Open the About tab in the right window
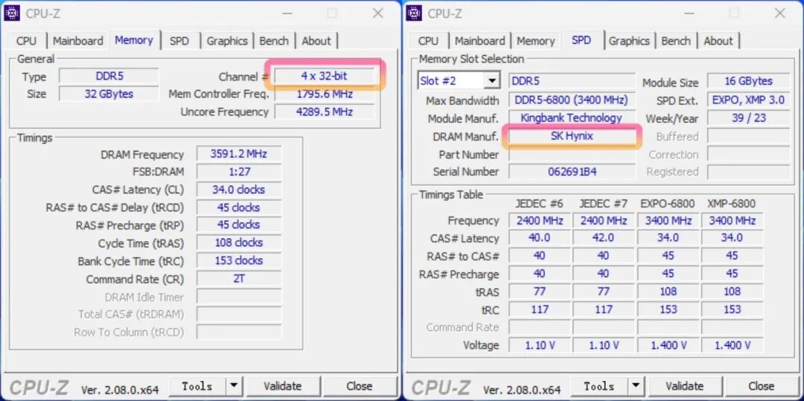804x401 pixels. (718, 41)
